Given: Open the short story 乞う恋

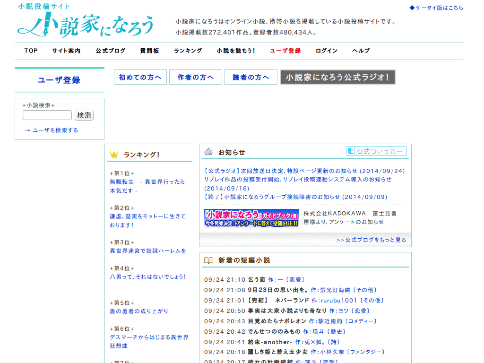Looking at the screenshot, I should click(257, 280).
